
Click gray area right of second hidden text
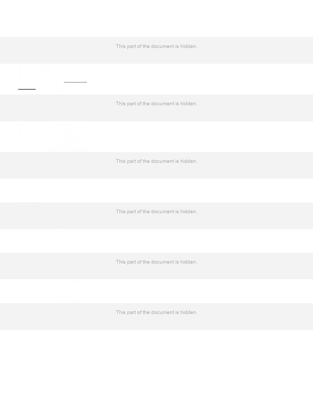(255, 108)
